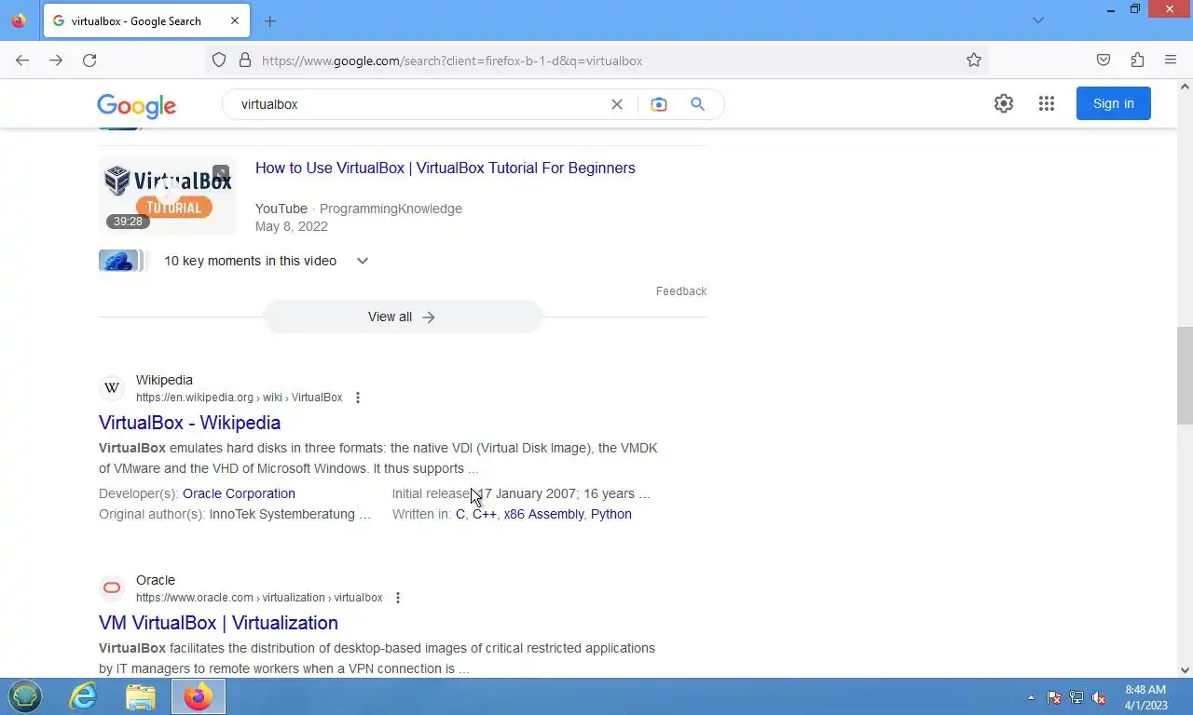1193x715 pixels.
Task: Follow the Oracle Corporation link
Action: tap(239, 493)
